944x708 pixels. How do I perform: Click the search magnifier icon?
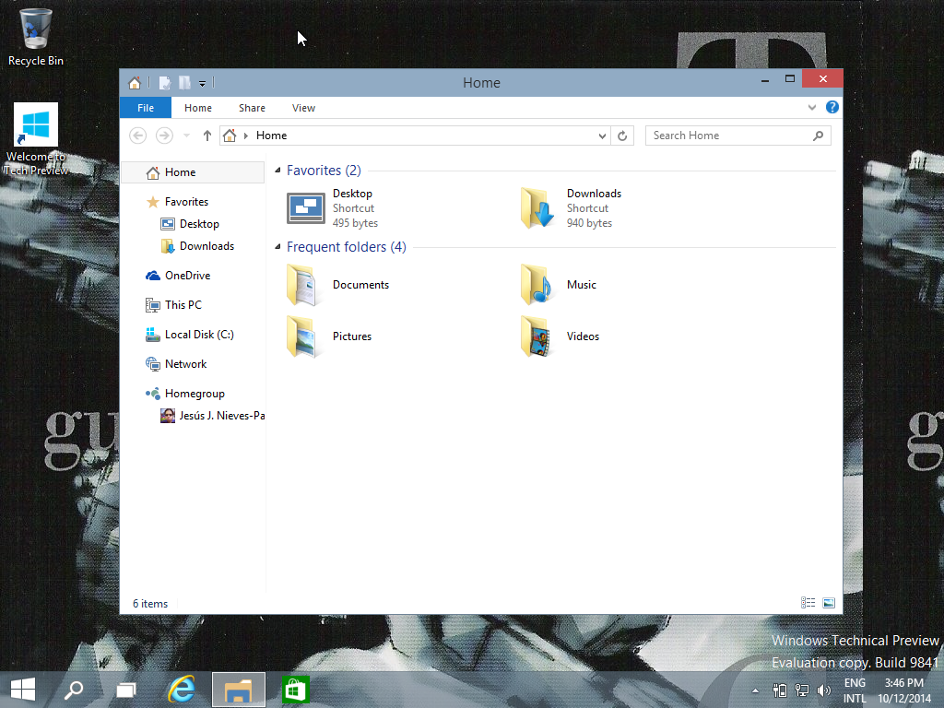coord(818,136)
